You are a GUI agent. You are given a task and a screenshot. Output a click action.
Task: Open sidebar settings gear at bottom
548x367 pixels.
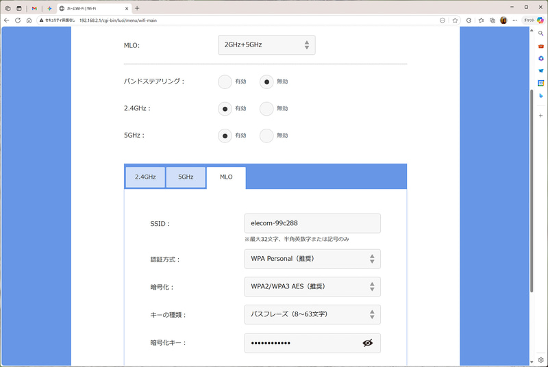pos(540,360)
